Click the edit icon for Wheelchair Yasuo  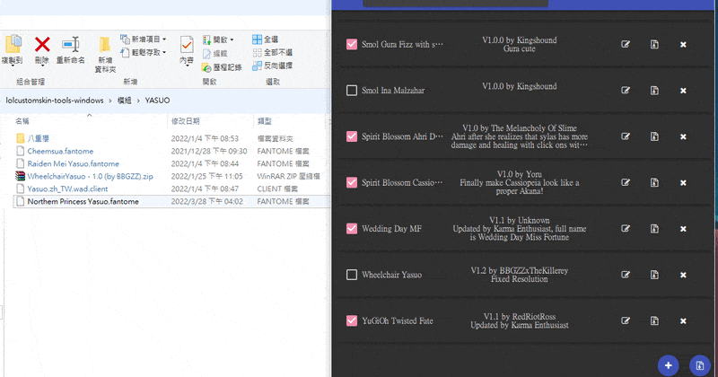coord(625,275)
